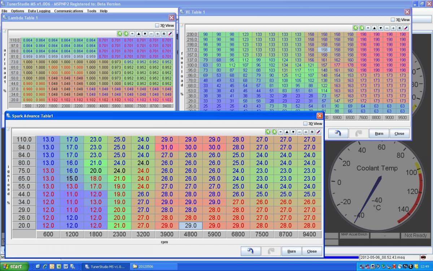This screenshot has height=271, width=433.
Task: Click the plus icon in Spark Advance toolbar
Action: 306,132
